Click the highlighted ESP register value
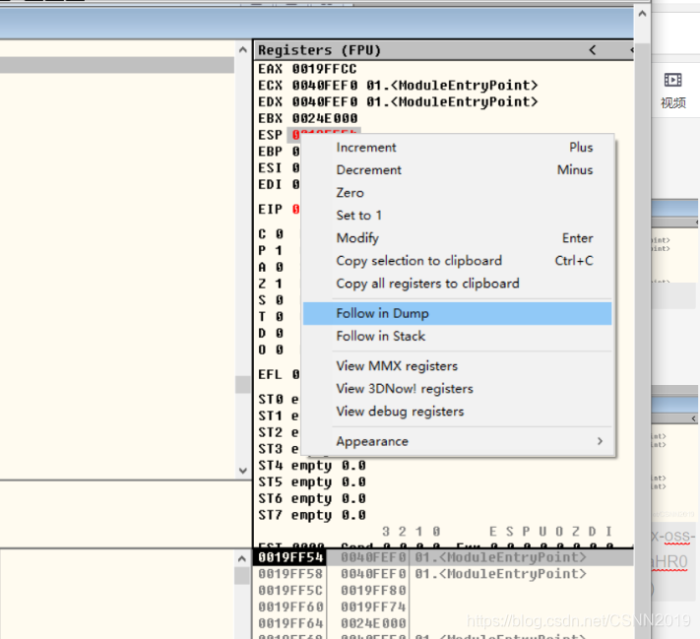 (325, 133)
